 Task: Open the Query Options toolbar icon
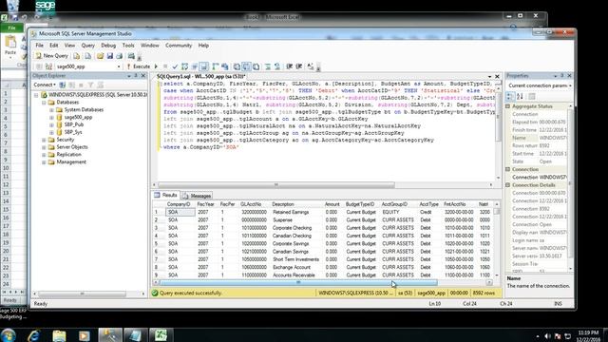pyautogui.click(x=194, y=66)
